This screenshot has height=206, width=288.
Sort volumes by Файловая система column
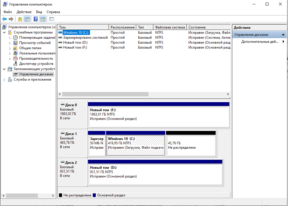coord(170,27)
